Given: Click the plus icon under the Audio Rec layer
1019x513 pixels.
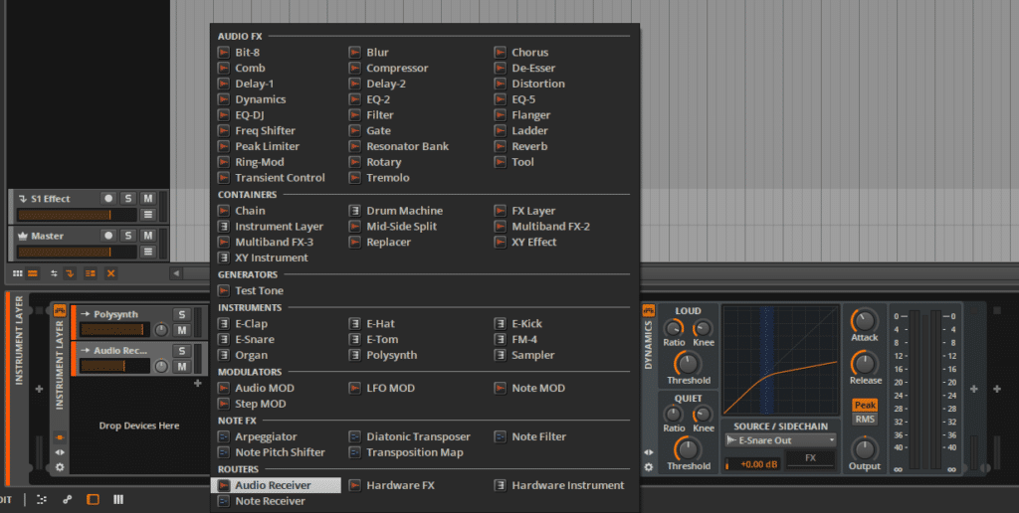Looking at the screenshot, I should (x=198, y=384).
